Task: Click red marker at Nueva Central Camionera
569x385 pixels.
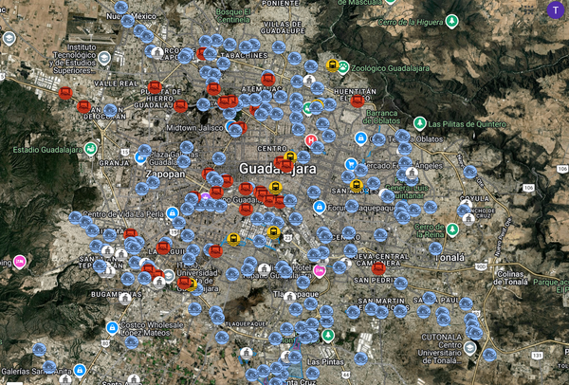Action: pyautogui.click(x=378, y=268)
